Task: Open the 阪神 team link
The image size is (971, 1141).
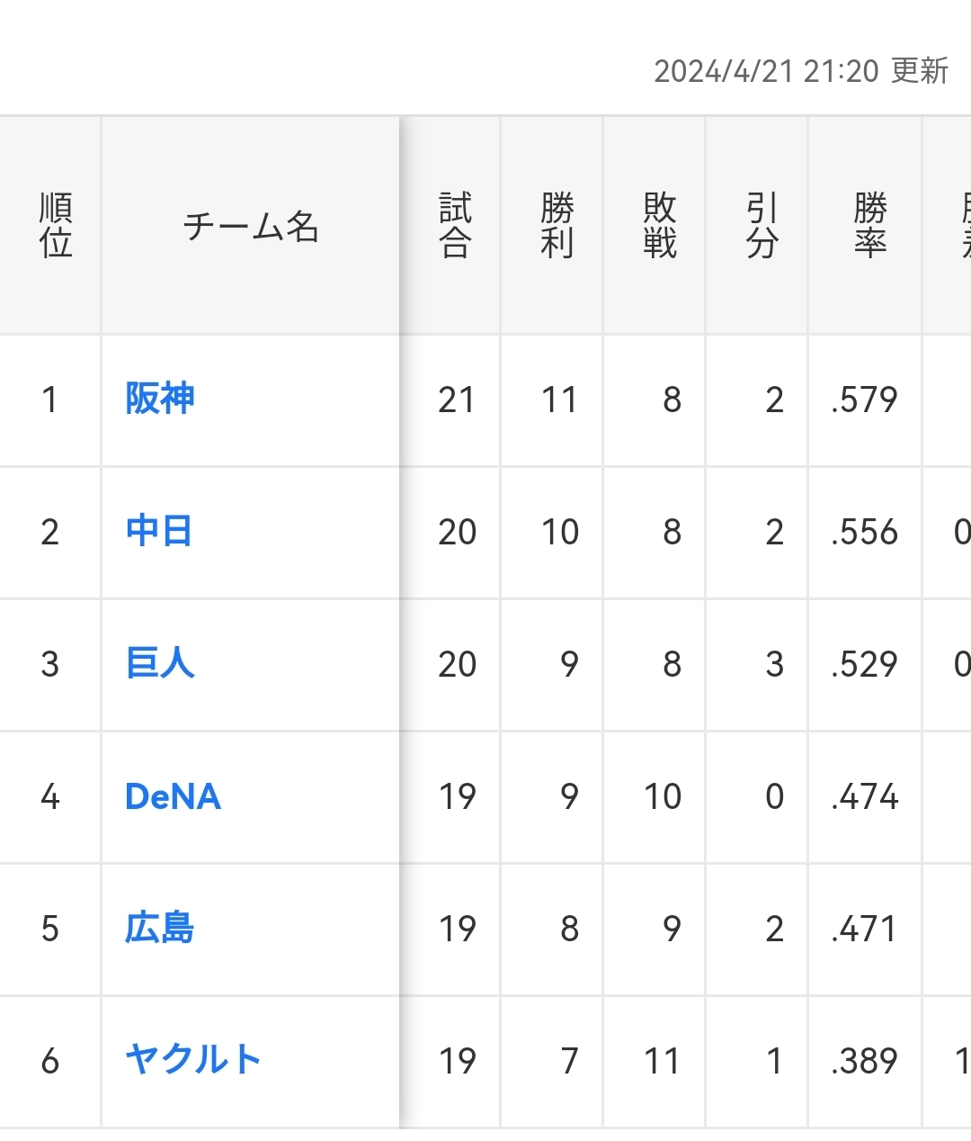Action: coord(160,399)
